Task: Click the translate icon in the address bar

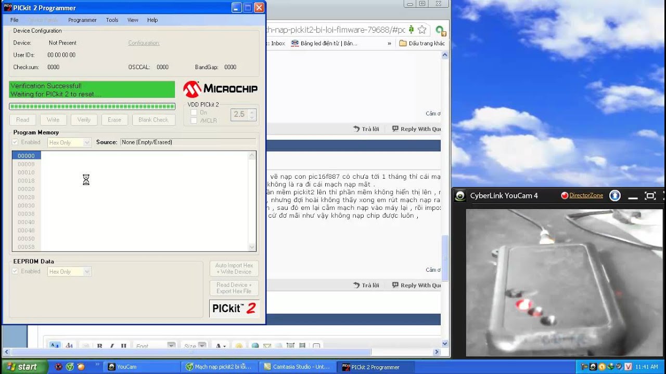Action: [411, 30]
